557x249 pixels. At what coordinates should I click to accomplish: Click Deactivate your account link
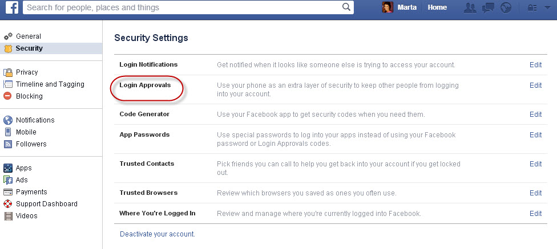click(x=158, y=234)
